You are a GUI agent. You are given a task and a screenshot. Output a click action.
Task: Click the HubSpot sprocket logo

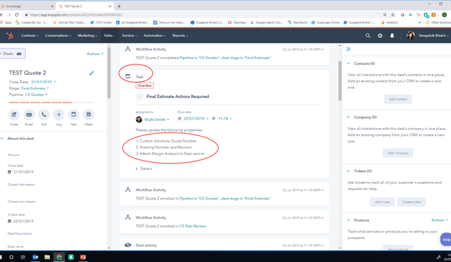pyautogui.click(x=10, y=35)
